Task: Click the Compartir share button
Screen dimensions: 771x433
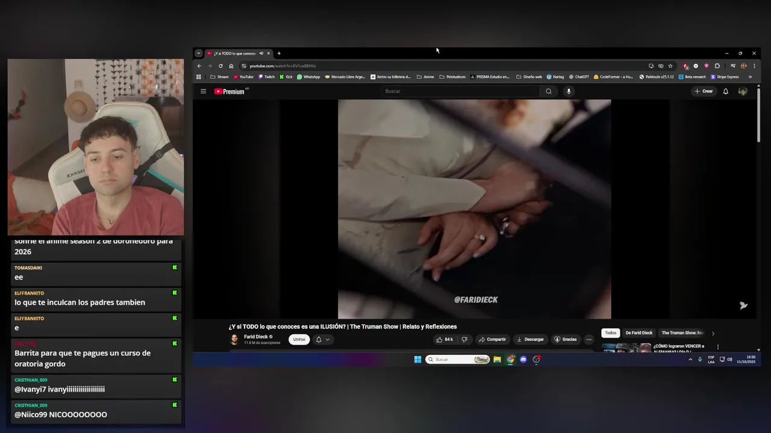Action: tap(493, 340)
